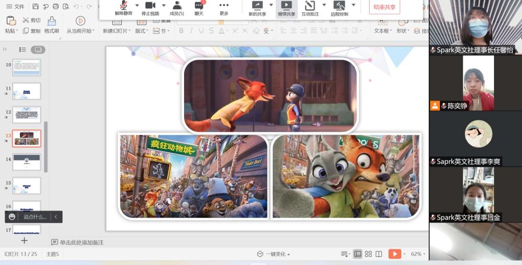The width and height of the screenshot is (522, 265).
Task: Open the 更多 meeting options menu
Action: (x=224, y=6)
